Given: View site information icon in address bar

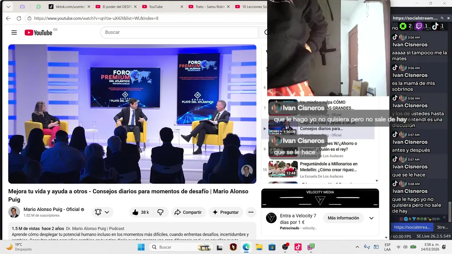Looking at the screenshot, I should (x=29, y=18).
